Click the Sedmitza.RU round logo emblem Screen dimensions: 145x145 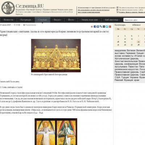pos(8,8)
